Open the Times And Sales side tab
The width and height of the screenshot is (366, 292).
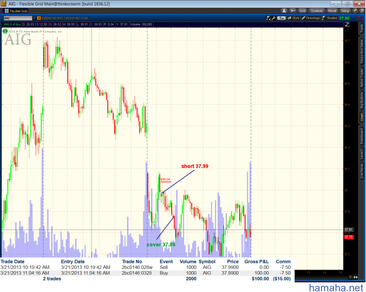(361, 51)
